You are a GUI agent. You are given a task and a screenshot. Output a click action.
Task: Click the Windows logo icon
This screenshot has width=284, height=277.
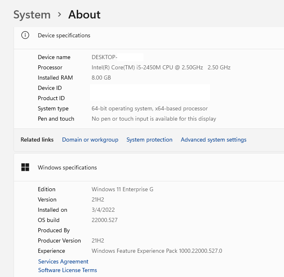click(25, 167)
